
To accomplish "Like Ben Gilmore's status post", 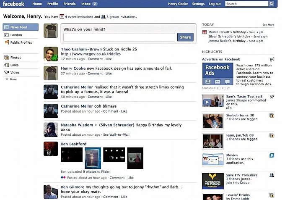I will click(x=124, y=197).
